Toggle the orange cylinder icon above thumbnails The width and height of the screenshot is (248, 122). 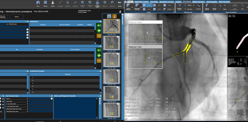pos(114,16)
